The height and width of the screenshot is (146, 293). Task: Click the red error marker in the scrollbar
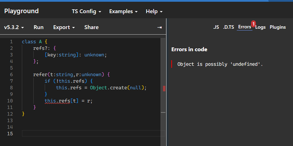[164, 89]
